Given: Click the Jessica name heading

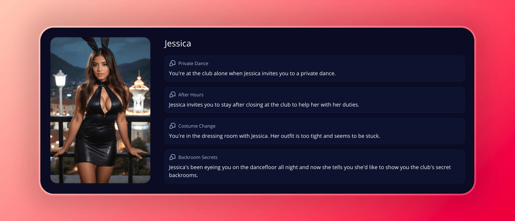Looking at the screenshot, I should (178, 44).
